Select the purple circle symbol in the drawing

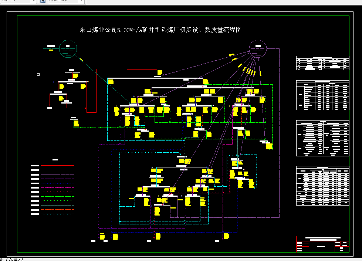258,49
